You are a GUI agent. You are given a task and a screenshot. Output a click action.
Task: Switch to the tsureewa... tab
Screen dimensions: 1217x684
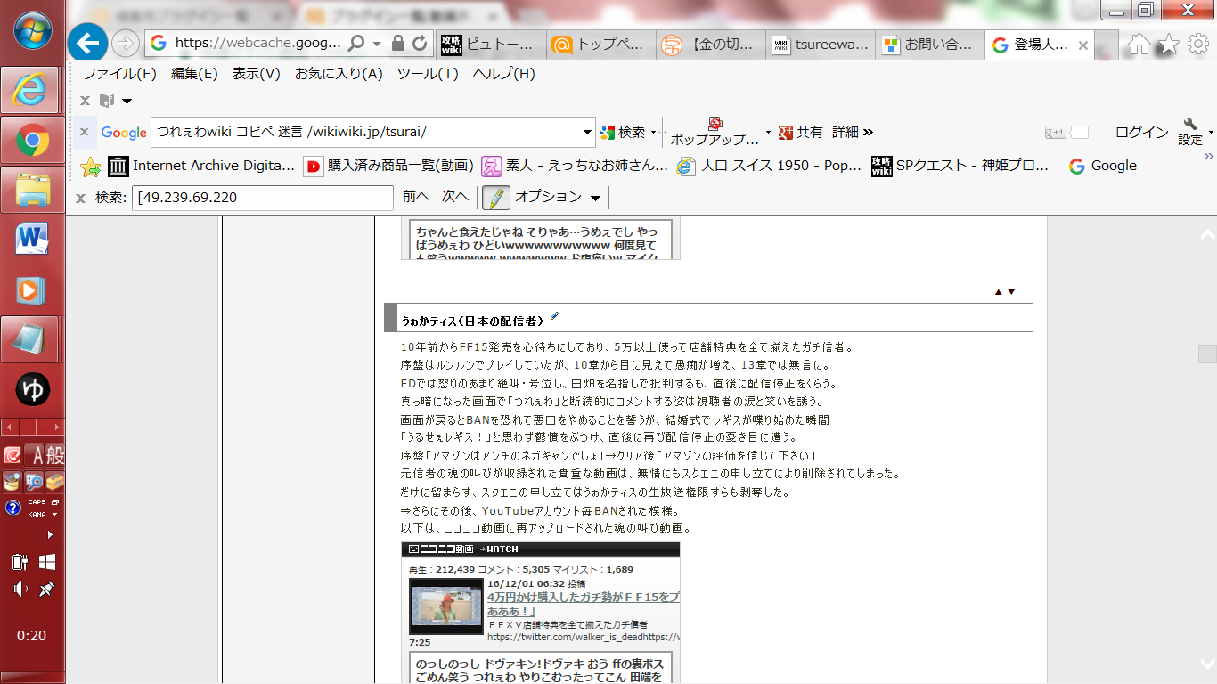coord(821,45)
